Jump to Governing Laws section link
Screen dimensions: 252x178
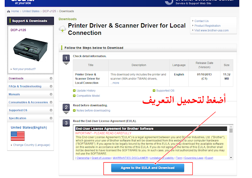coord(193,158)
